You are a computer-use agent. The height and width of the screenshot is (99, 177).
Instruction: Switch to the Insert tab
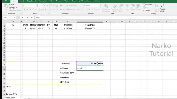click(22, 1)
